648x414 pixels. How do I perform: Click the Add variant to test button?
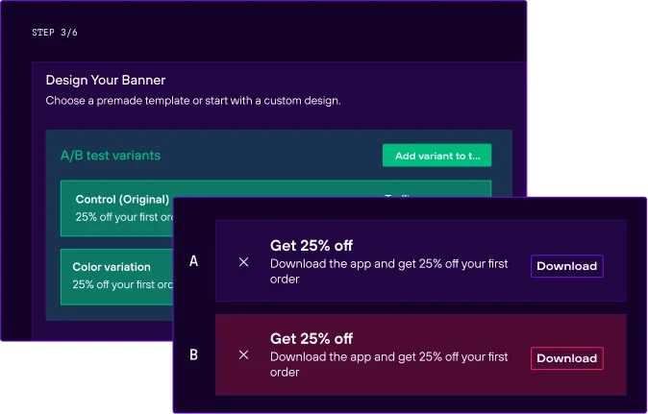pos(436,156)
